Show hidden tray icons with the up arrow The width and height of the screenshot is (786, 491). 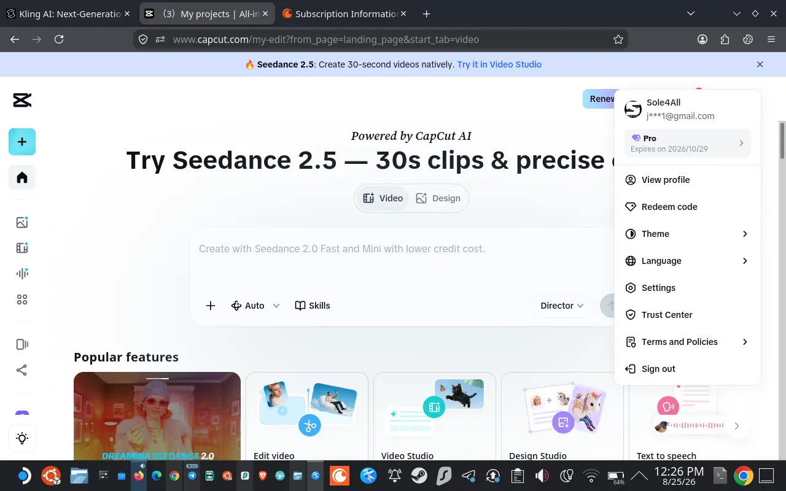click(639, 476)
